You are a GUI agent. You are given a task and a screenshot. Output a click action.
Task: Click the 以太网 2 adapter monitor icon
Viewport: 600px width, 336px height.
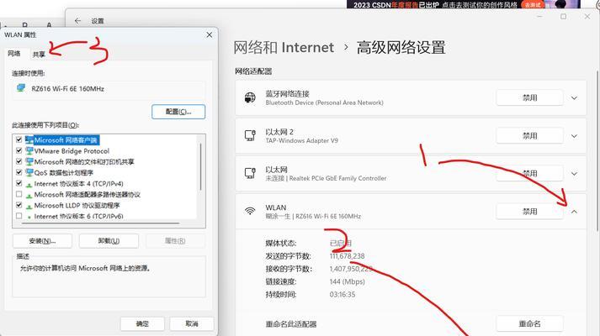click(250, 135)
